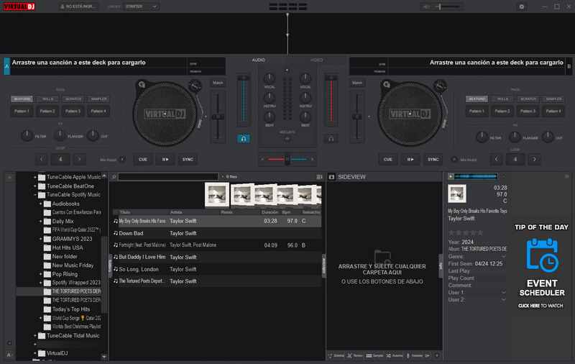Select SCRATCH pads on left deck
Image resolution: width=575 pixels, height=364 pixels.
click(x=73, y=99)
